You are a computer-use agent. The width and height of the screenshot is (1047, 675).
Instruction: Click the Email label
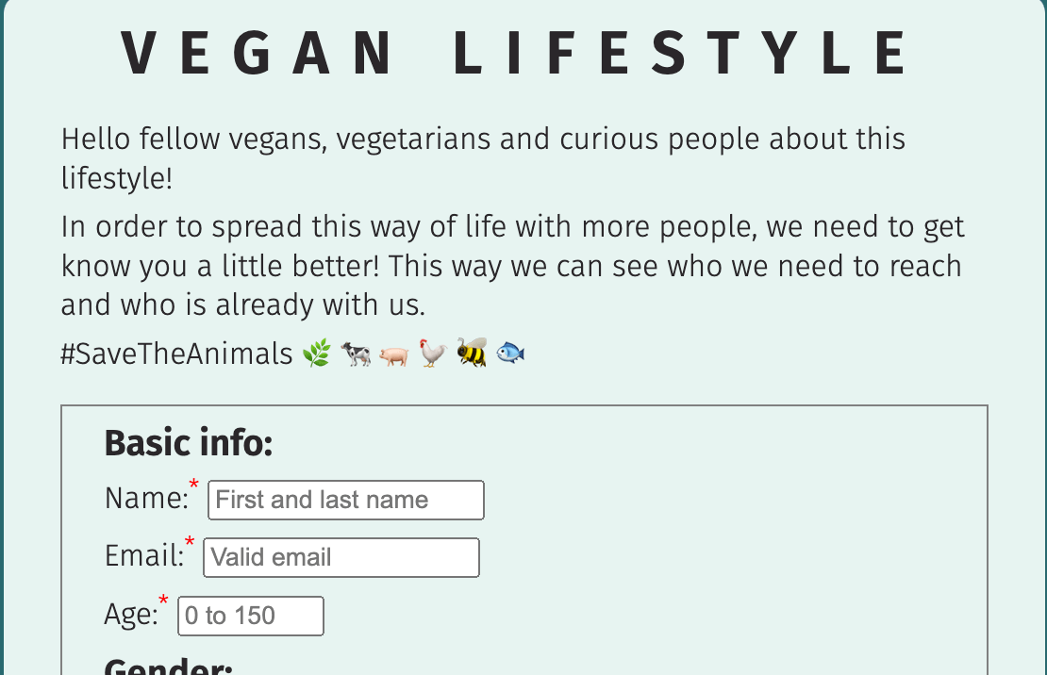tap(144, 556)
